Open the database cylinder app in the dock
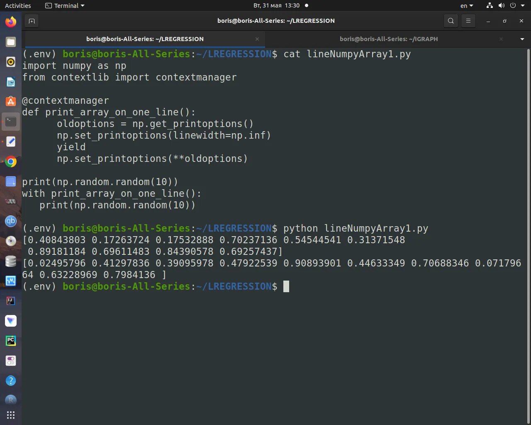 11,261
